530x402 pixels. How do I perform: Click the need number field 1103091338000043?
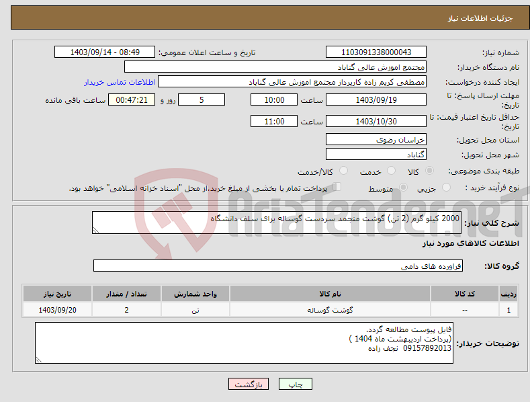376,52
